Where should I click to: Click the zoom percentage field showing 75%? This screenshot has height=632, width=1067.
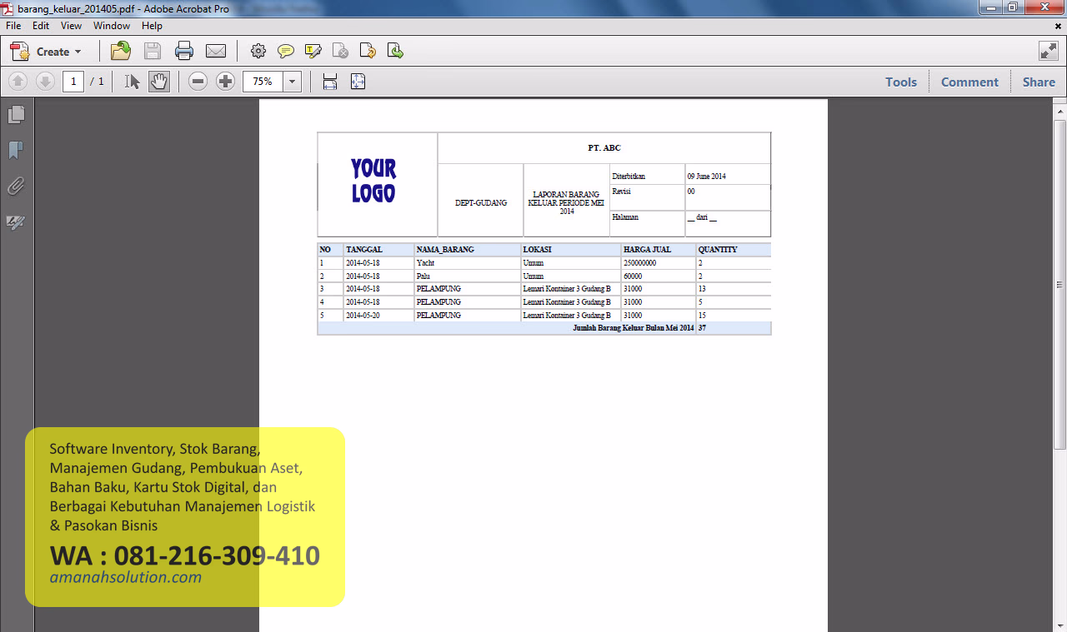pyautogui.click(x=263, y=82)
